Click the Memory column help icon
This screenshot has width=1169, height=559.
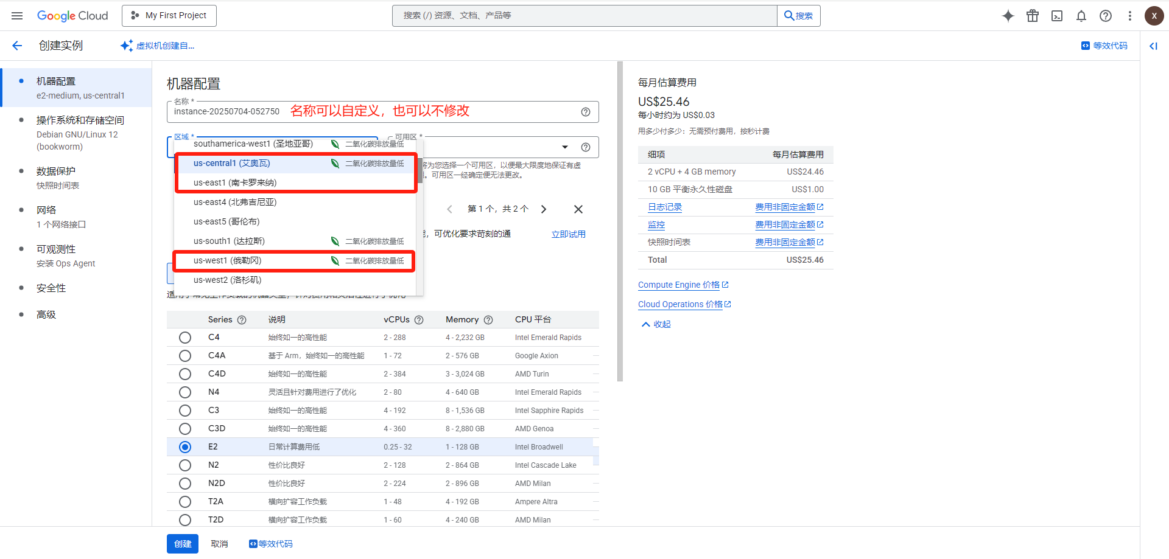(488, 320)
